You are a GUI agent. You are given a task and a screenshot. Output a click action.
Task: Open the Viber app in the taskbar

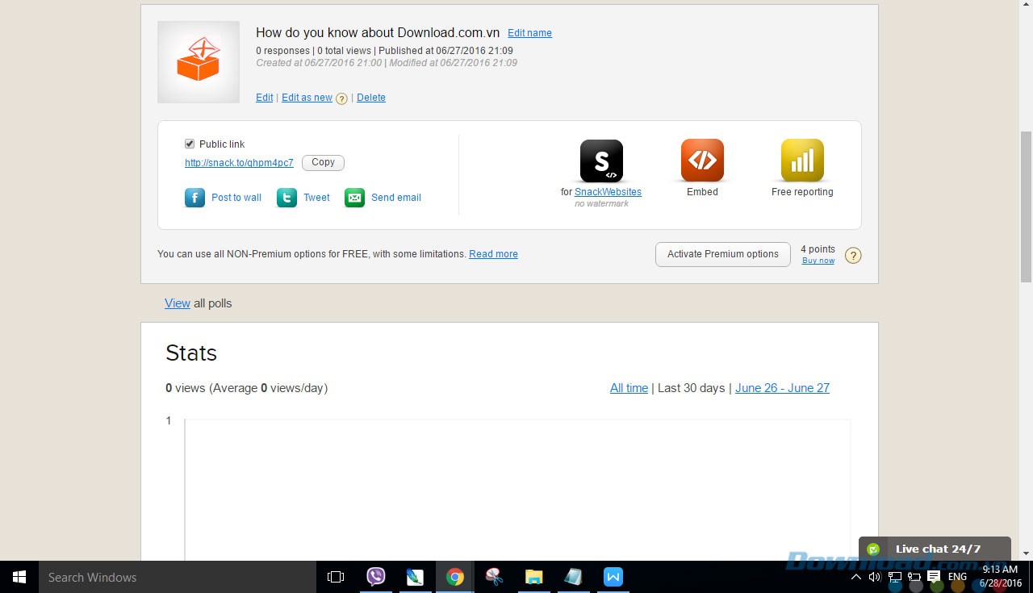(x=376, y=577)
